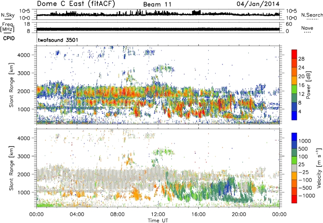
Task: Click the 'twofsound 3501' text
Action: pos(58,40)
